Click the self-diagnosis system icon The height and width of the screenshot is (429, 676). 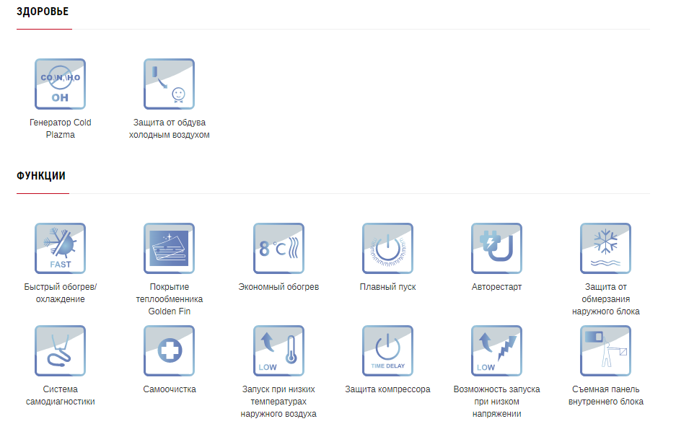[60, 350]
